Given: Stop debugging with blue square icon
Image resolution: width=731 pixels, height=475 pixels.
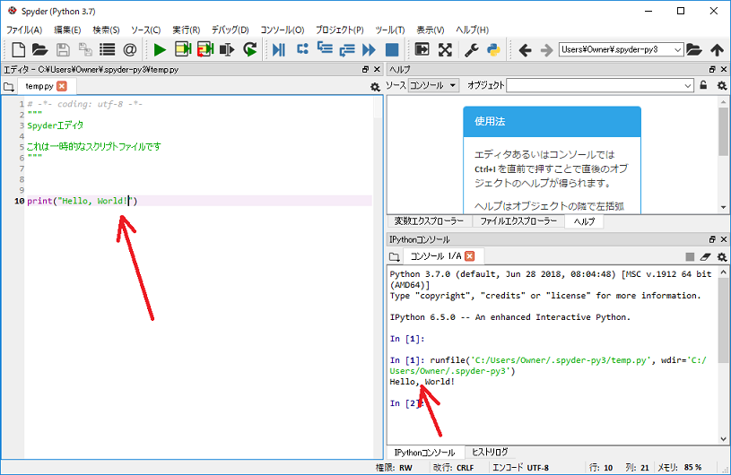Looking at the screenshot, I should click(x=392, y=49).
